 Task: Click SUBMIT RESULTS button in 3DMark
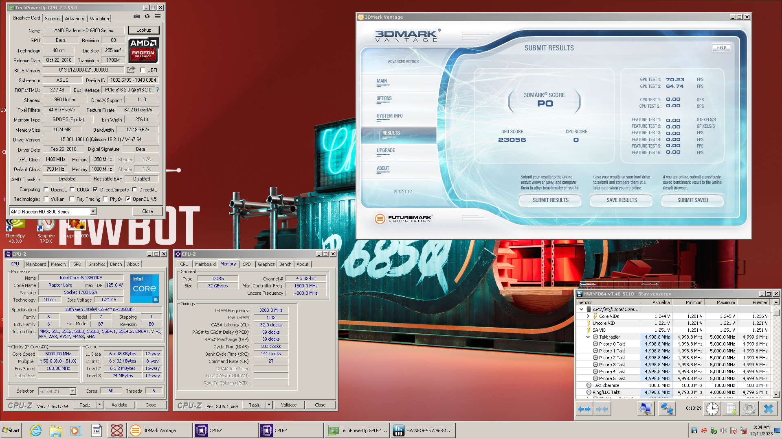[x=551, y=200]
